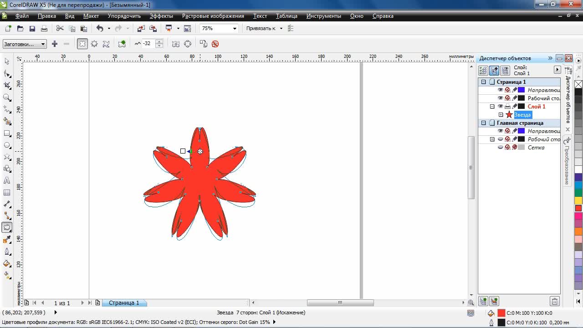This screenshot has height=328, width=583.
Task: Select the Rectangle tool
Action: 7,133
